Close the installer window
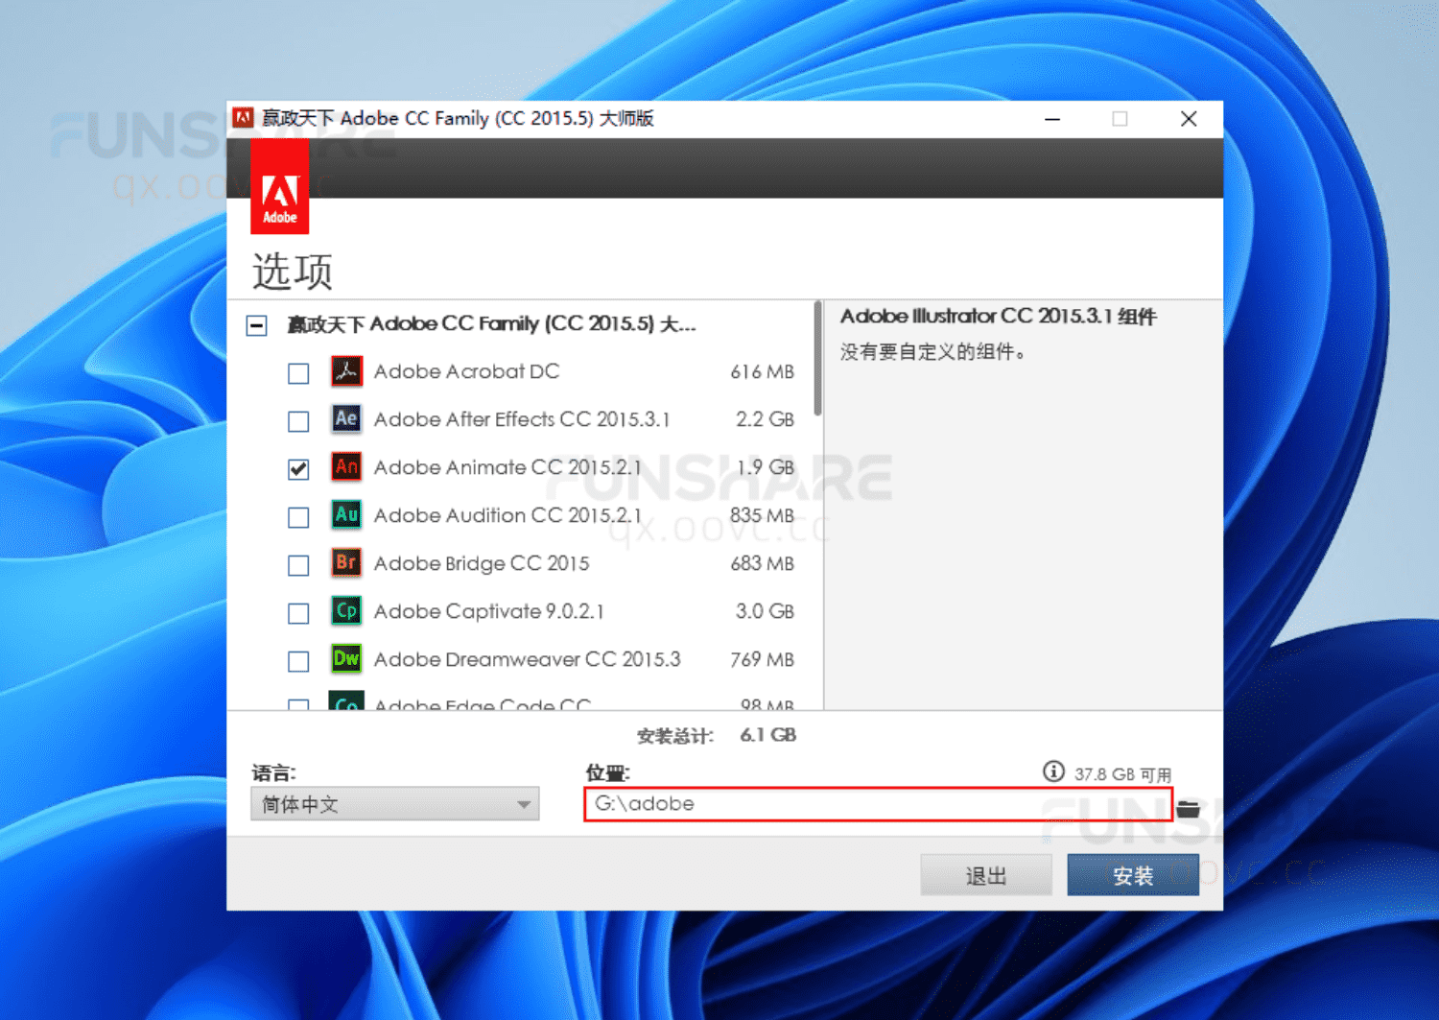 click(x=1189, y=119)
